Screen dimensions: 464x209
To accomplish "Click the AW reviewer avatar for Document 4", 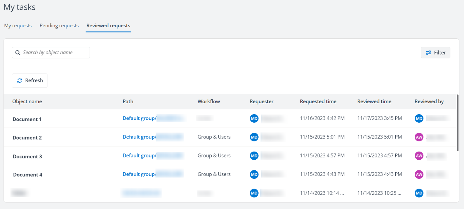I will pyautogui.click(x=419, y=174).
